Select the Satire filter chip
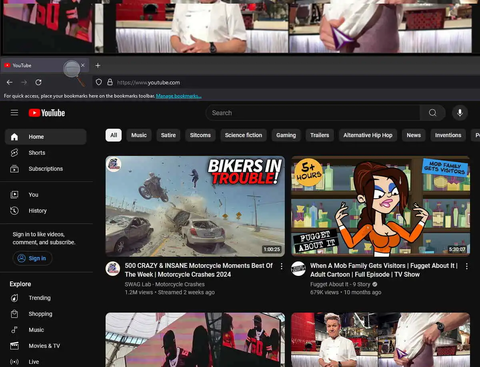480x367 pixels. click(x=168, y=135)
